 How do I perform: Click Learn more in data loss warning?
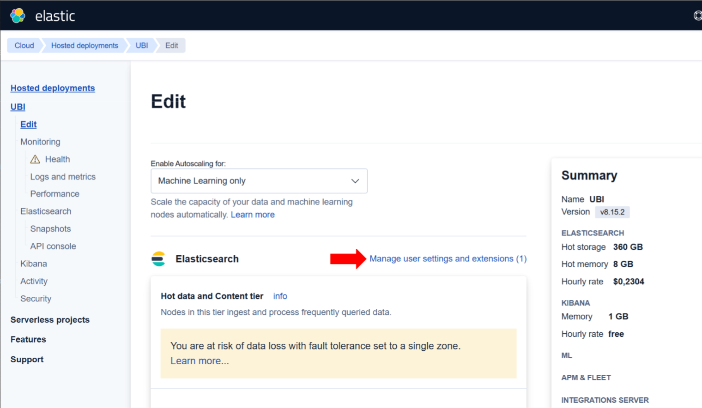[x=200, y=361]
